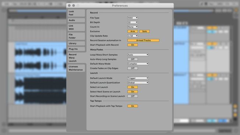Image resolution: width=240 pixels, height=135 pixels.
Task: Open the Library preferences tab
Action: [76, 43]
